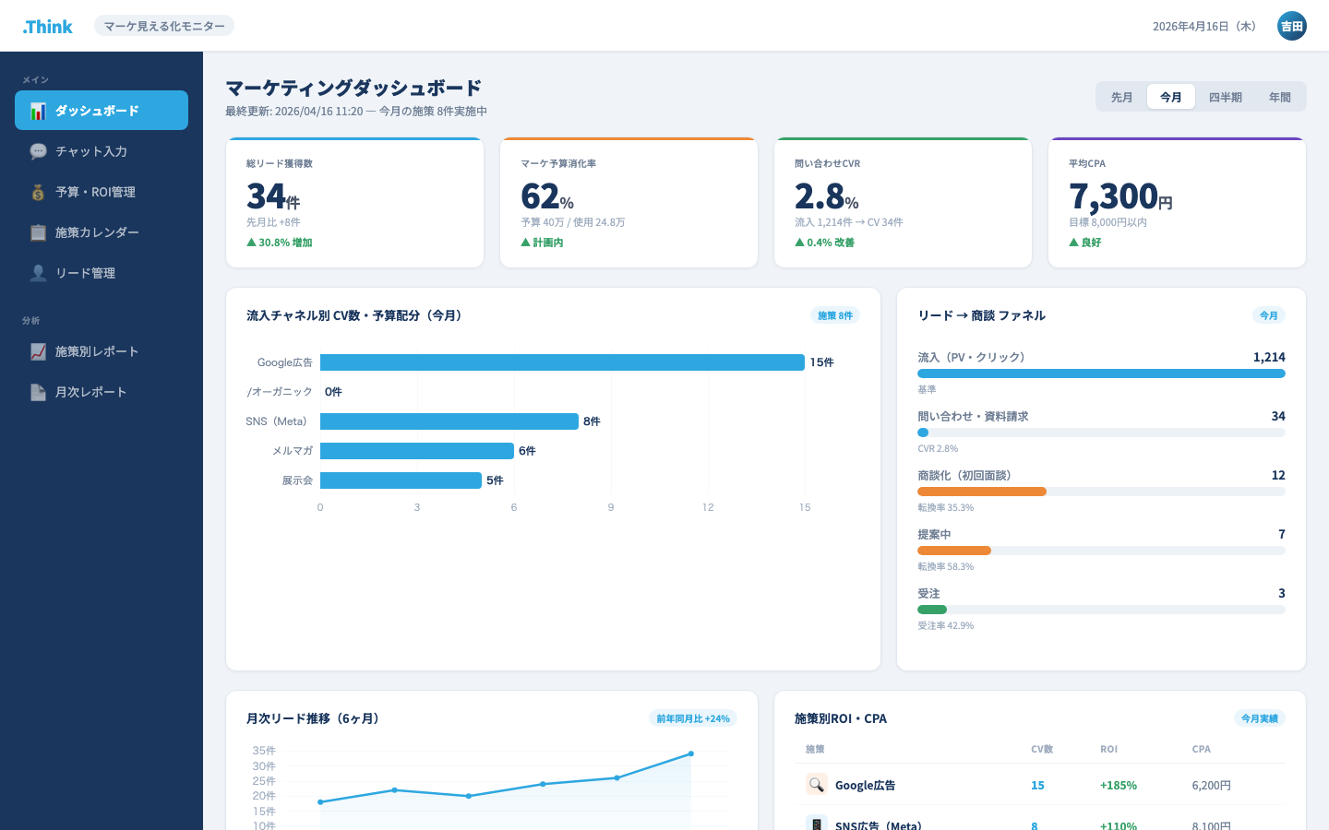The width and height of the screenshot is (1329, 830).
Task: Click the 施策 8件 badge
Action: point(835,315)
